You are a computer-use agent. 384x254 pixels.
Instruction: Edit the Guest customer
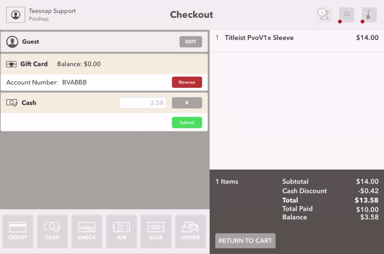(x=190, y=42)
